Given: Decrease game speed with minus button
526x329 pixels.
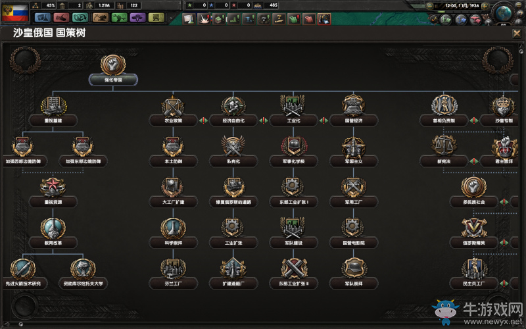Looking at the screenshot, I should point(430,6).
